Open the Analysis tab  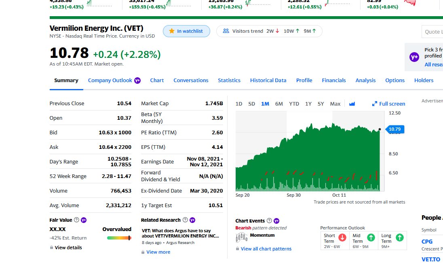[x=365, y=80]
